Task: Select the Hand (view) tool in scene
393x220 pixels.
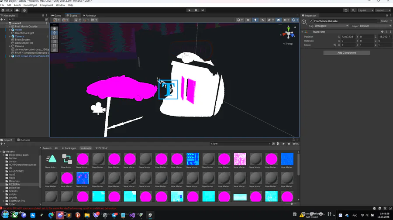Action: click(x=55, y=28)
